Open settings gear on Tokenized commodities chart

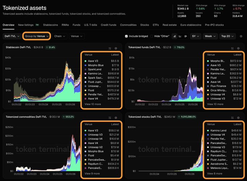116,118
